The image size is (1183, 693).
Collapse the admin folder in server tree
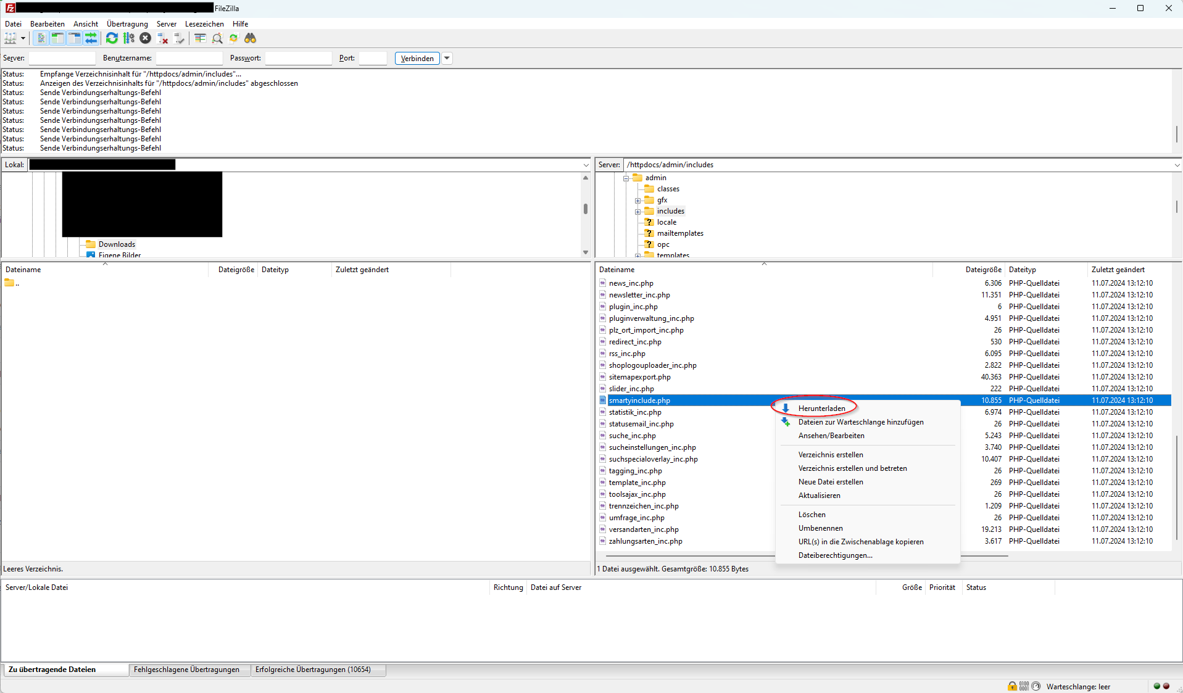click(626, 178)
